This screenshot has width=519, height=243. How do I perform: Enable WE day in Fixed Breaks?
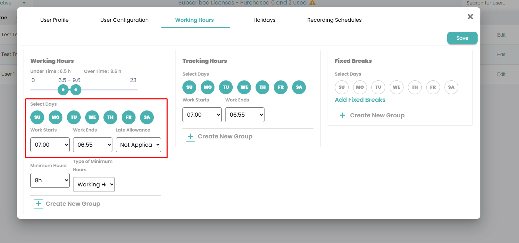(x=397, y=87)
